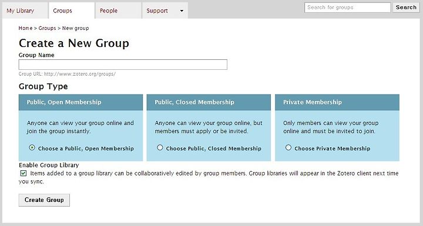Click the Create Group button
The image size is (423, 226).
[44, 200]
